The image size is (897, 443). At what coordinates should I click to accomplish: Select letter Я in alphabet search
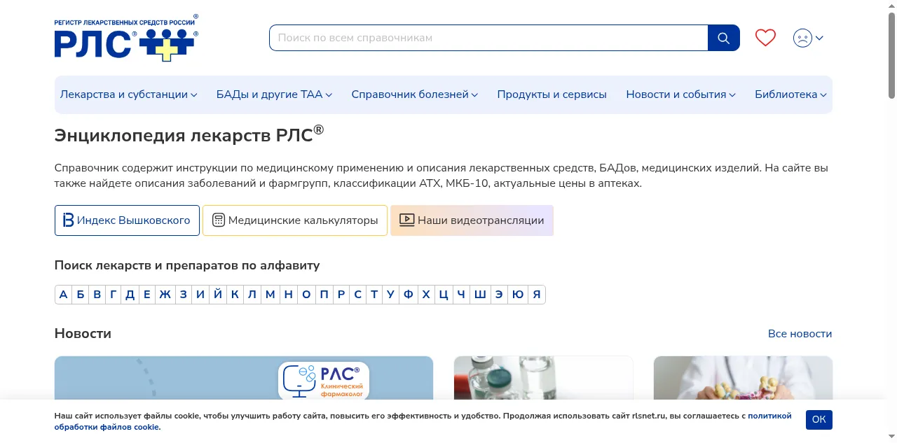tap(536, 295)
